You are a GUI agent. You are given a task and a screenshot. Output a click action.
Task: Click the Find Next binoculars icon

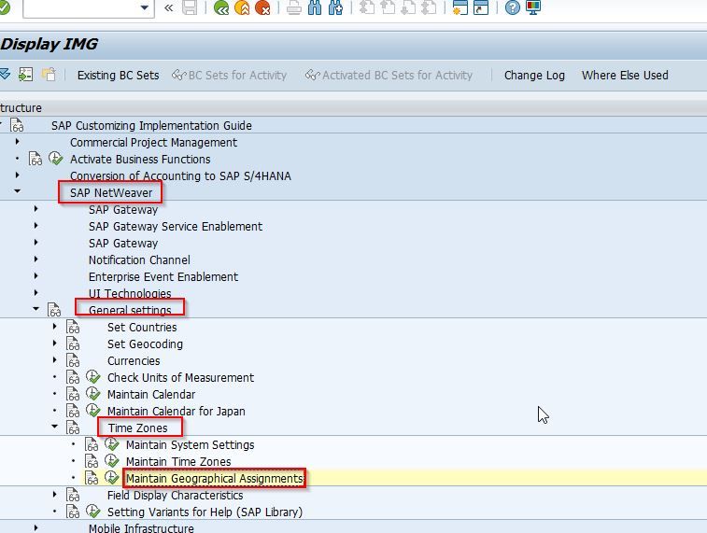coord(335,7)
